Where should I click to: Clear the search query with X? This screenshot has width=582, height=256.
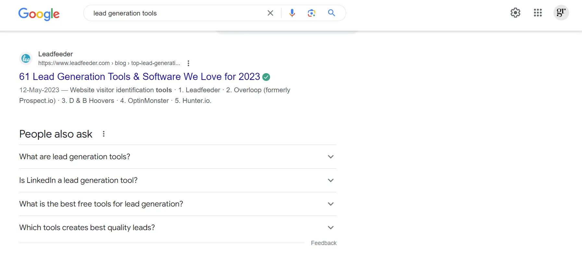tap(270, 13)
